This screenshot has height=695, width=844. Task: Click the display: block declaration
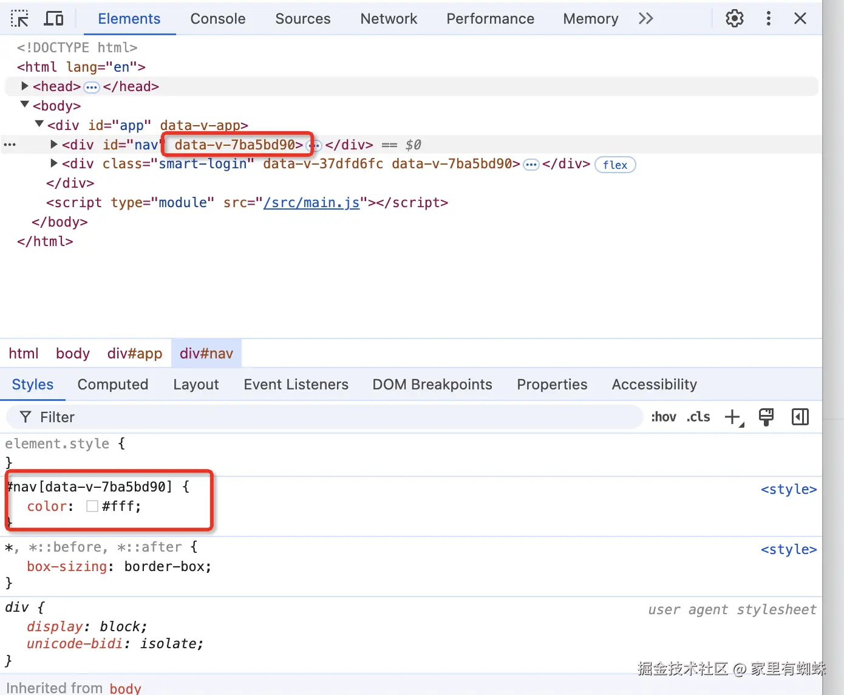[87, 626]
